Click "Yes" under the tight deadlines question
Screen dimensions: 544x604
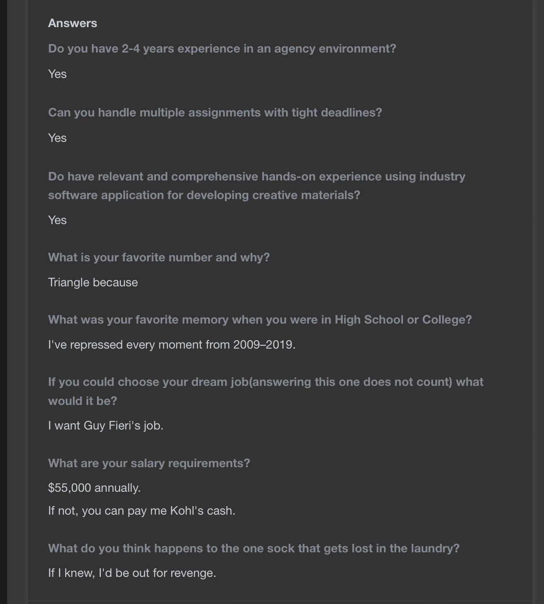(x=57, y=138)
